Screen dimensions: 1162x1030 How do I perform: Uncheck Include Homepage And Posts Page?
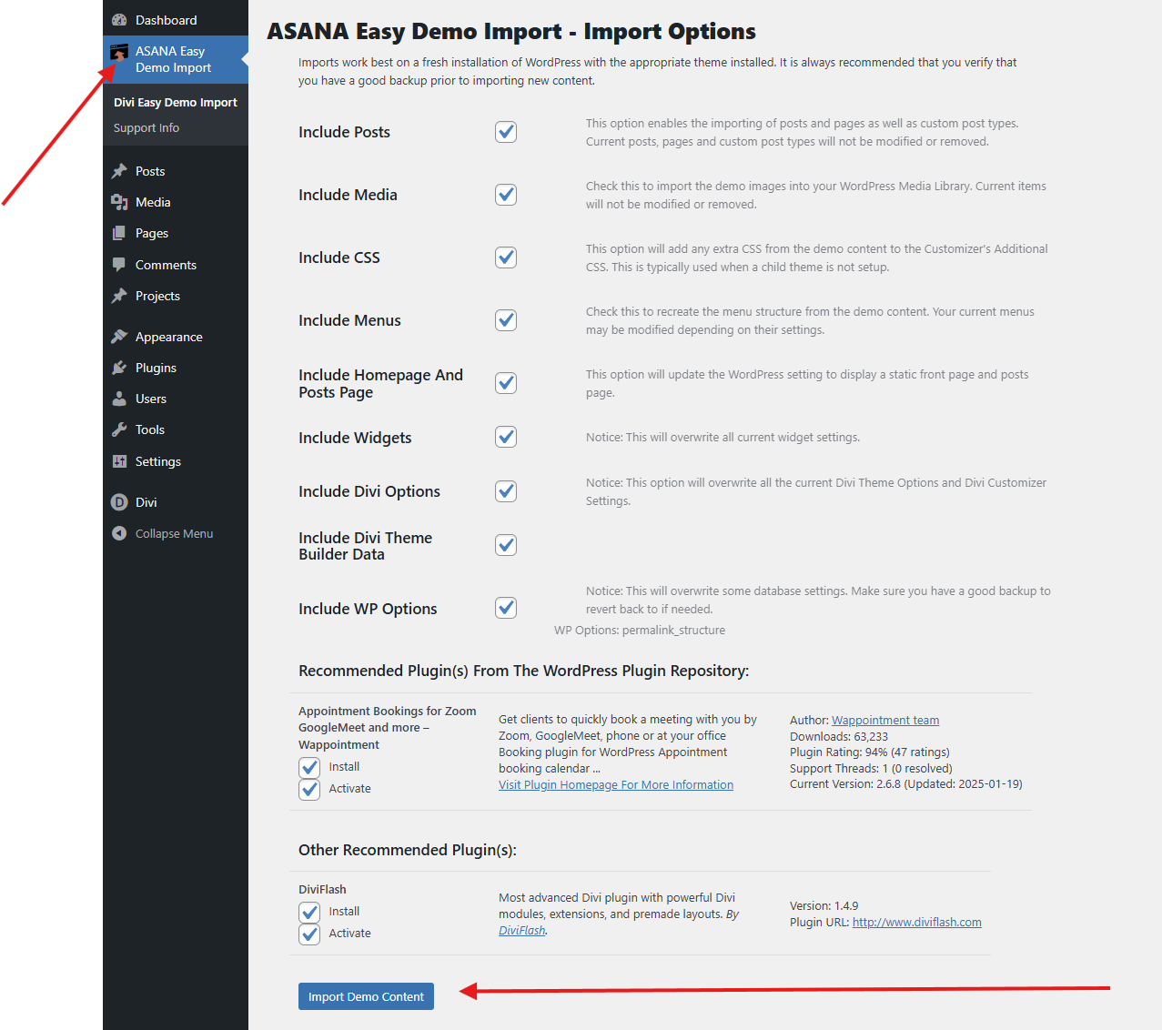(506, 383)
